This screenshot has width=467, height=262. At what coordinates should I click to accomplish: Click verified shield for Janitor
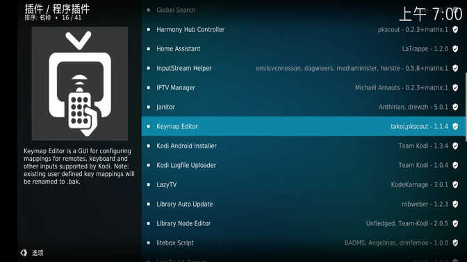[455, 107]
